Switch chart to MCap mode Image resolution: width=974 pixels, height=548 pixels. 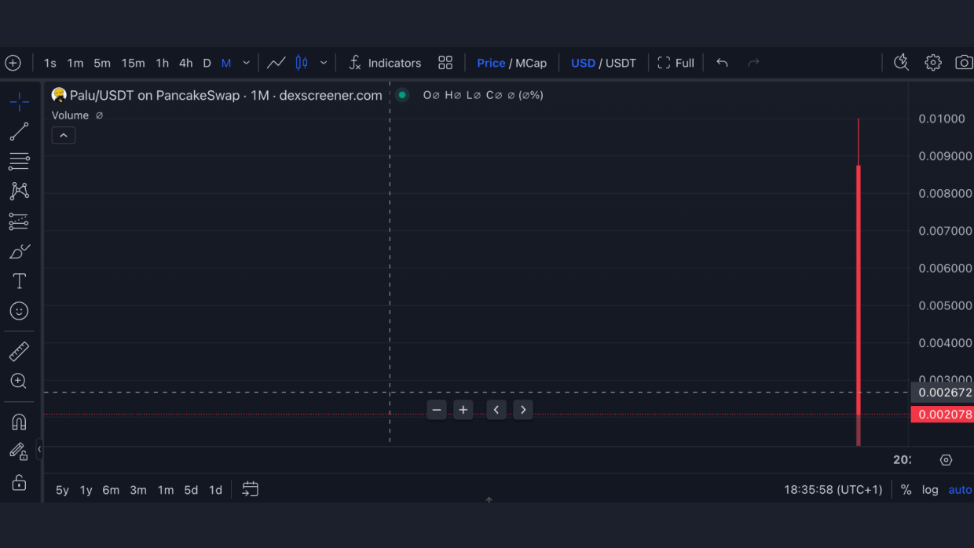click(531, 63)
